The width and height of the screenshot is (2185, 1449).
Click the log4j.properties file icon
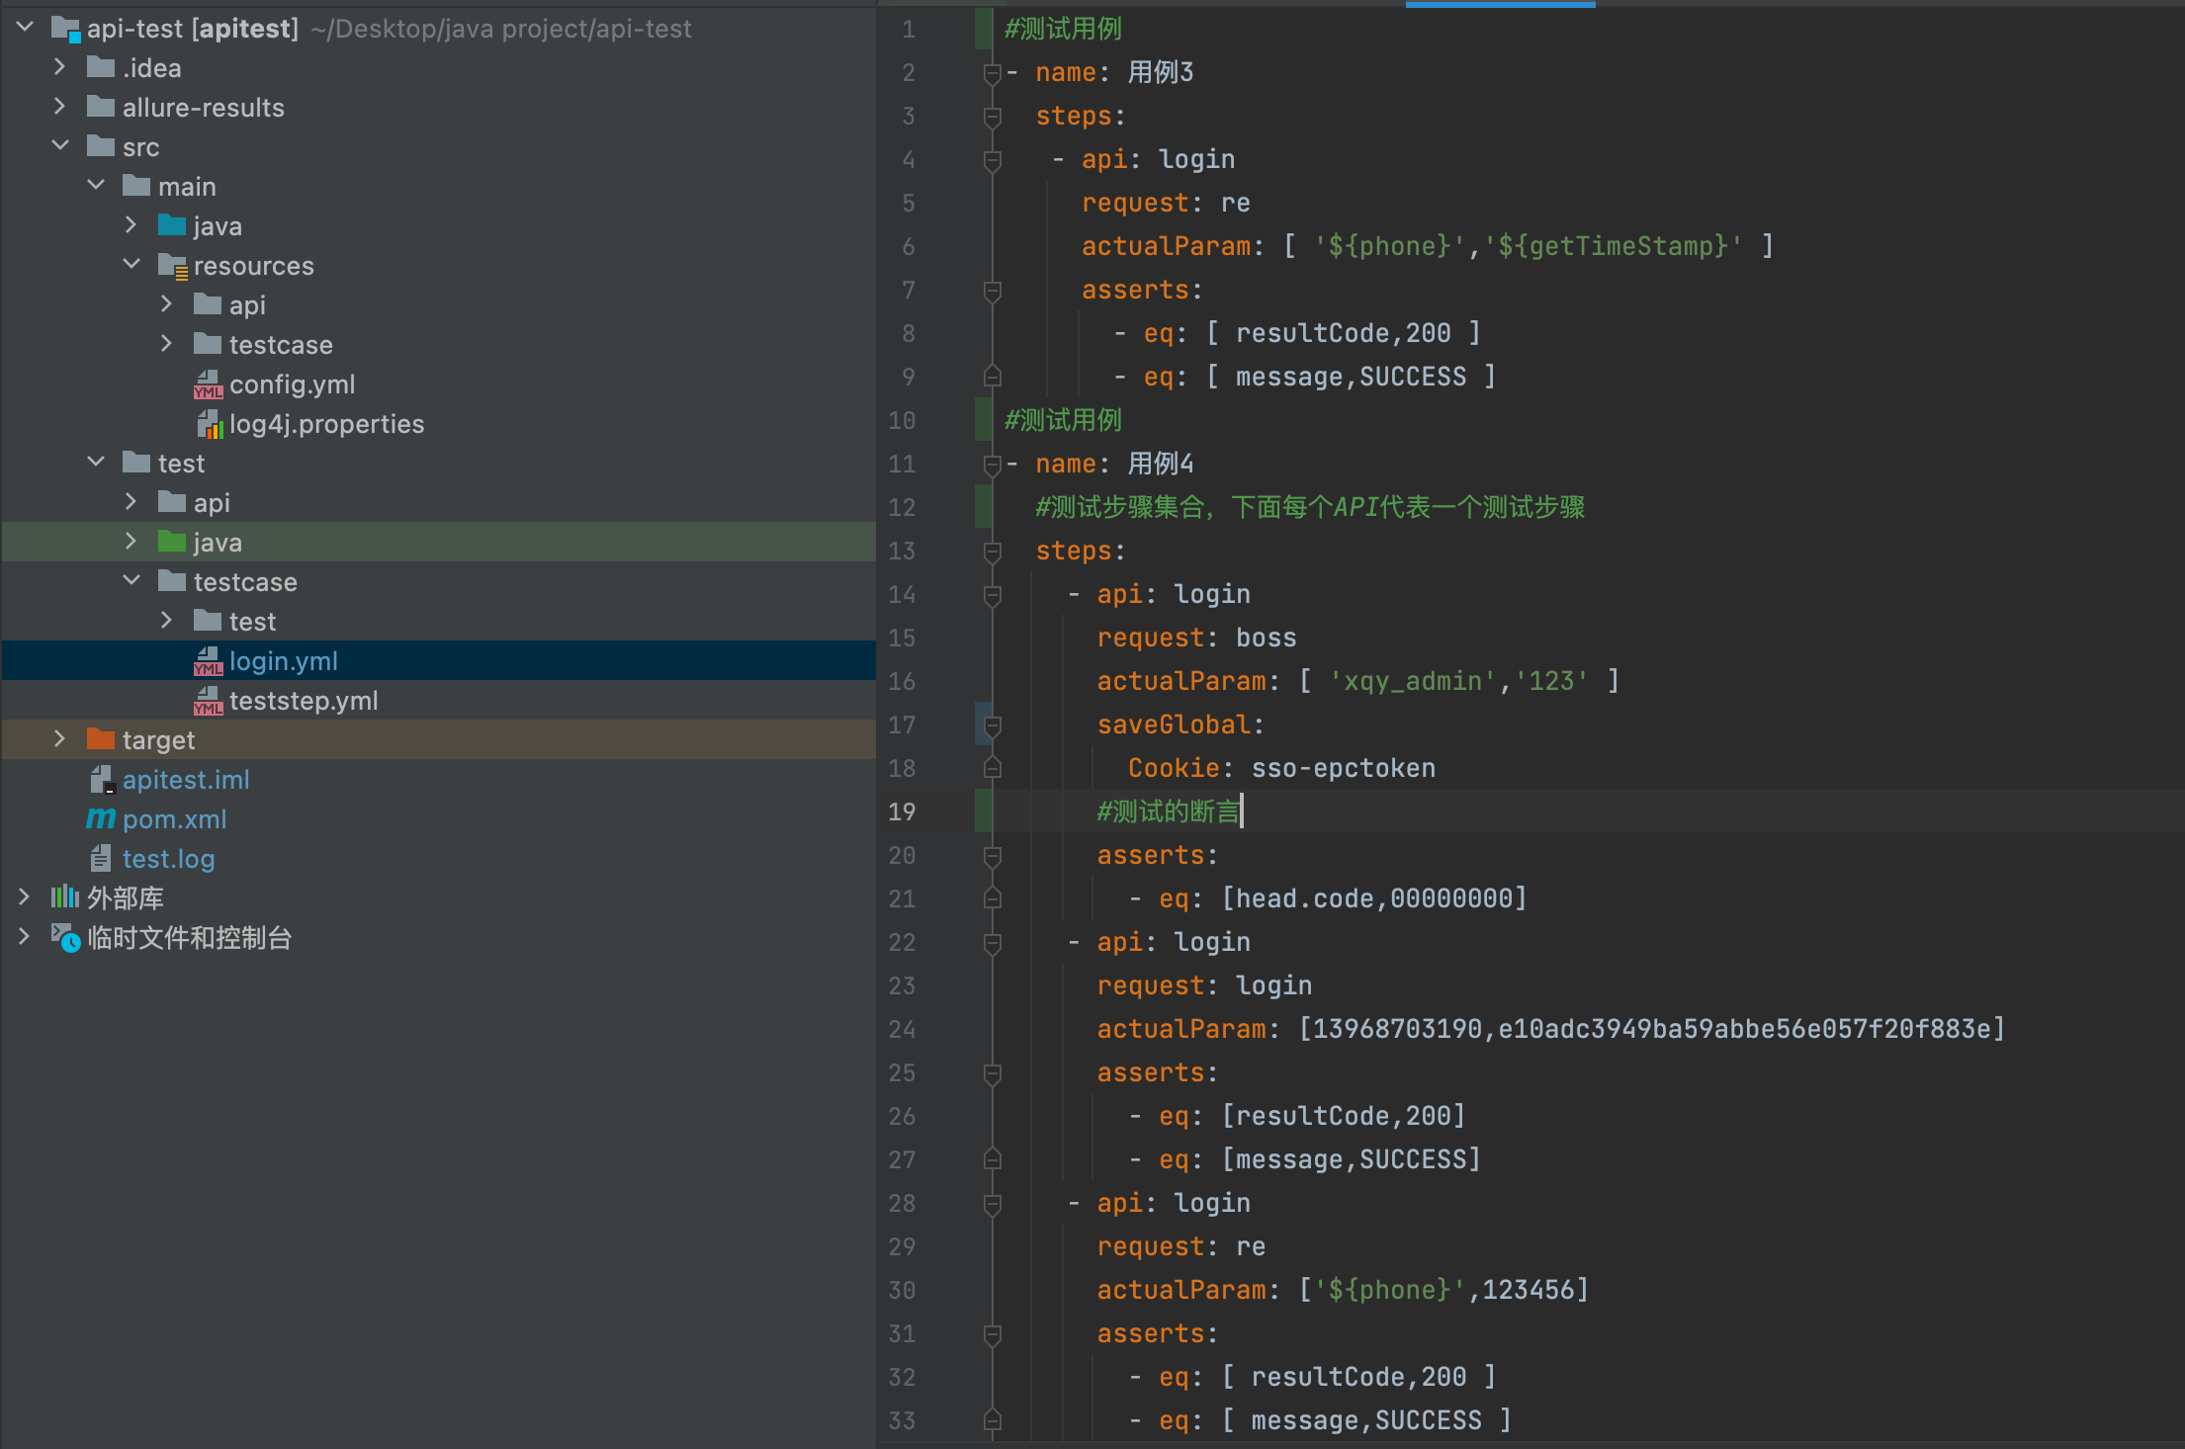pos(211,425)
